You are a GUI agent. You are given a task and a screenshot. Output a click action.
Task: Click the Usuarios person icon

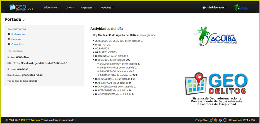(9, 39)
